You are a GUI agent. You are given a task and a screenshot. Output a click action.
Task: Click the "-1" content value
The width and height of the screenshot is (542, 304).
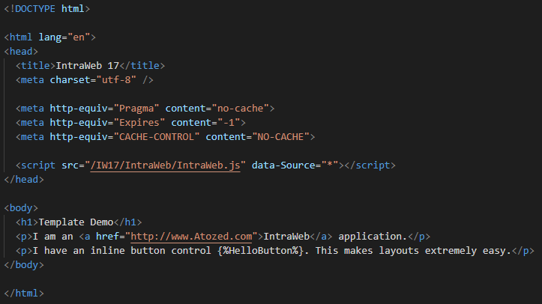click(x=229, y=123)
